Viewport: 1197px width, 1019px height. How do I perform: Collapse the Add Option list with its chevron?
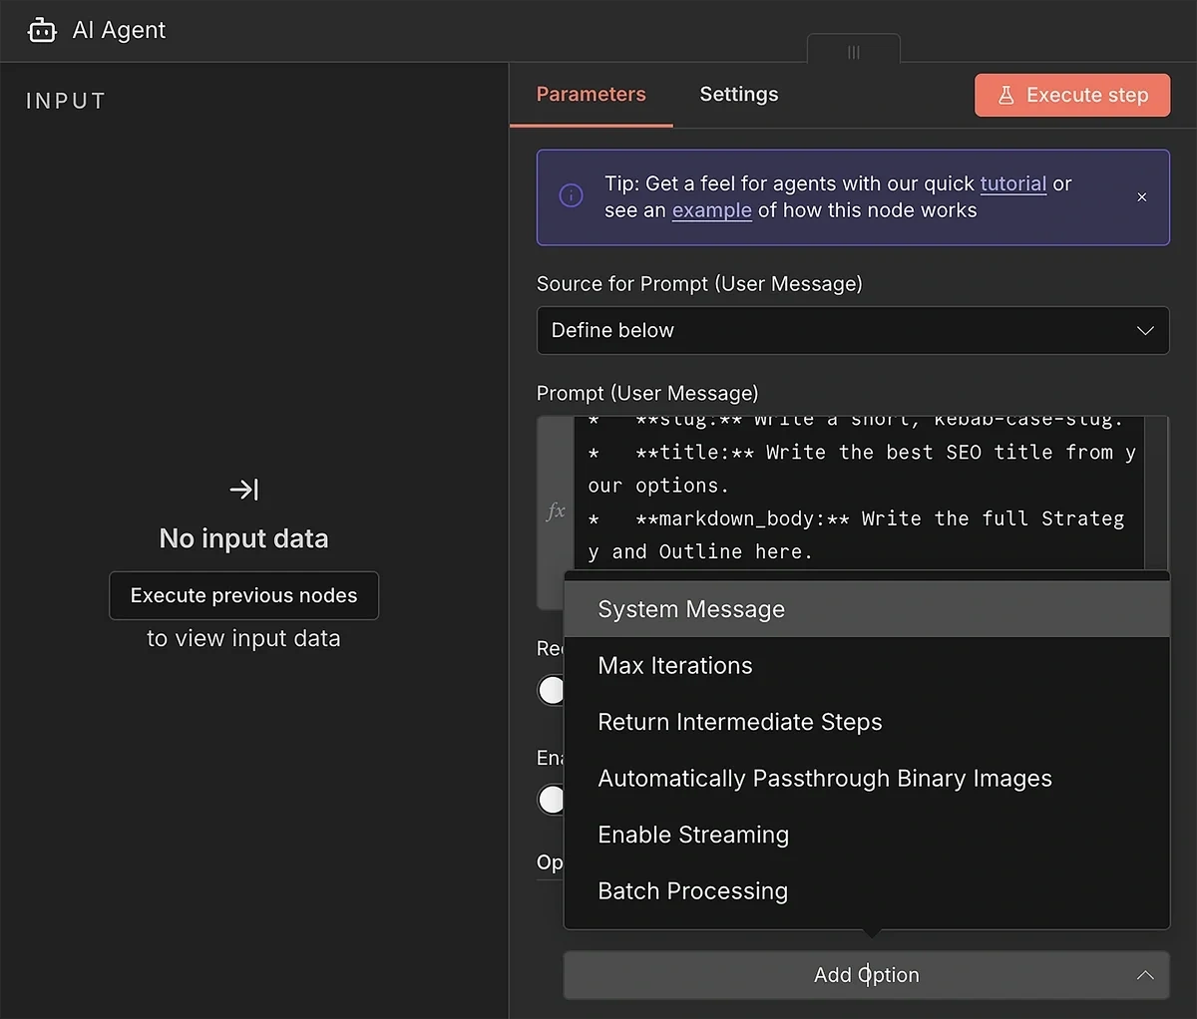(1145, 975)
